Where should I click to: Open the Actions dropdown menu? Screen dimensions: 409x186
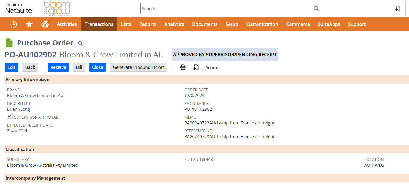pyautogui.click(x=213, y=67)
